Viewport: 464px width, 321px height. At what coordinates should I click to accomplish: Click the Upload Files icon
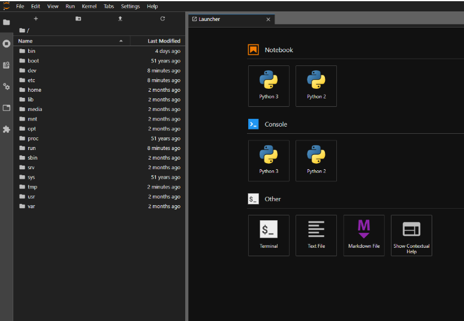120,19
